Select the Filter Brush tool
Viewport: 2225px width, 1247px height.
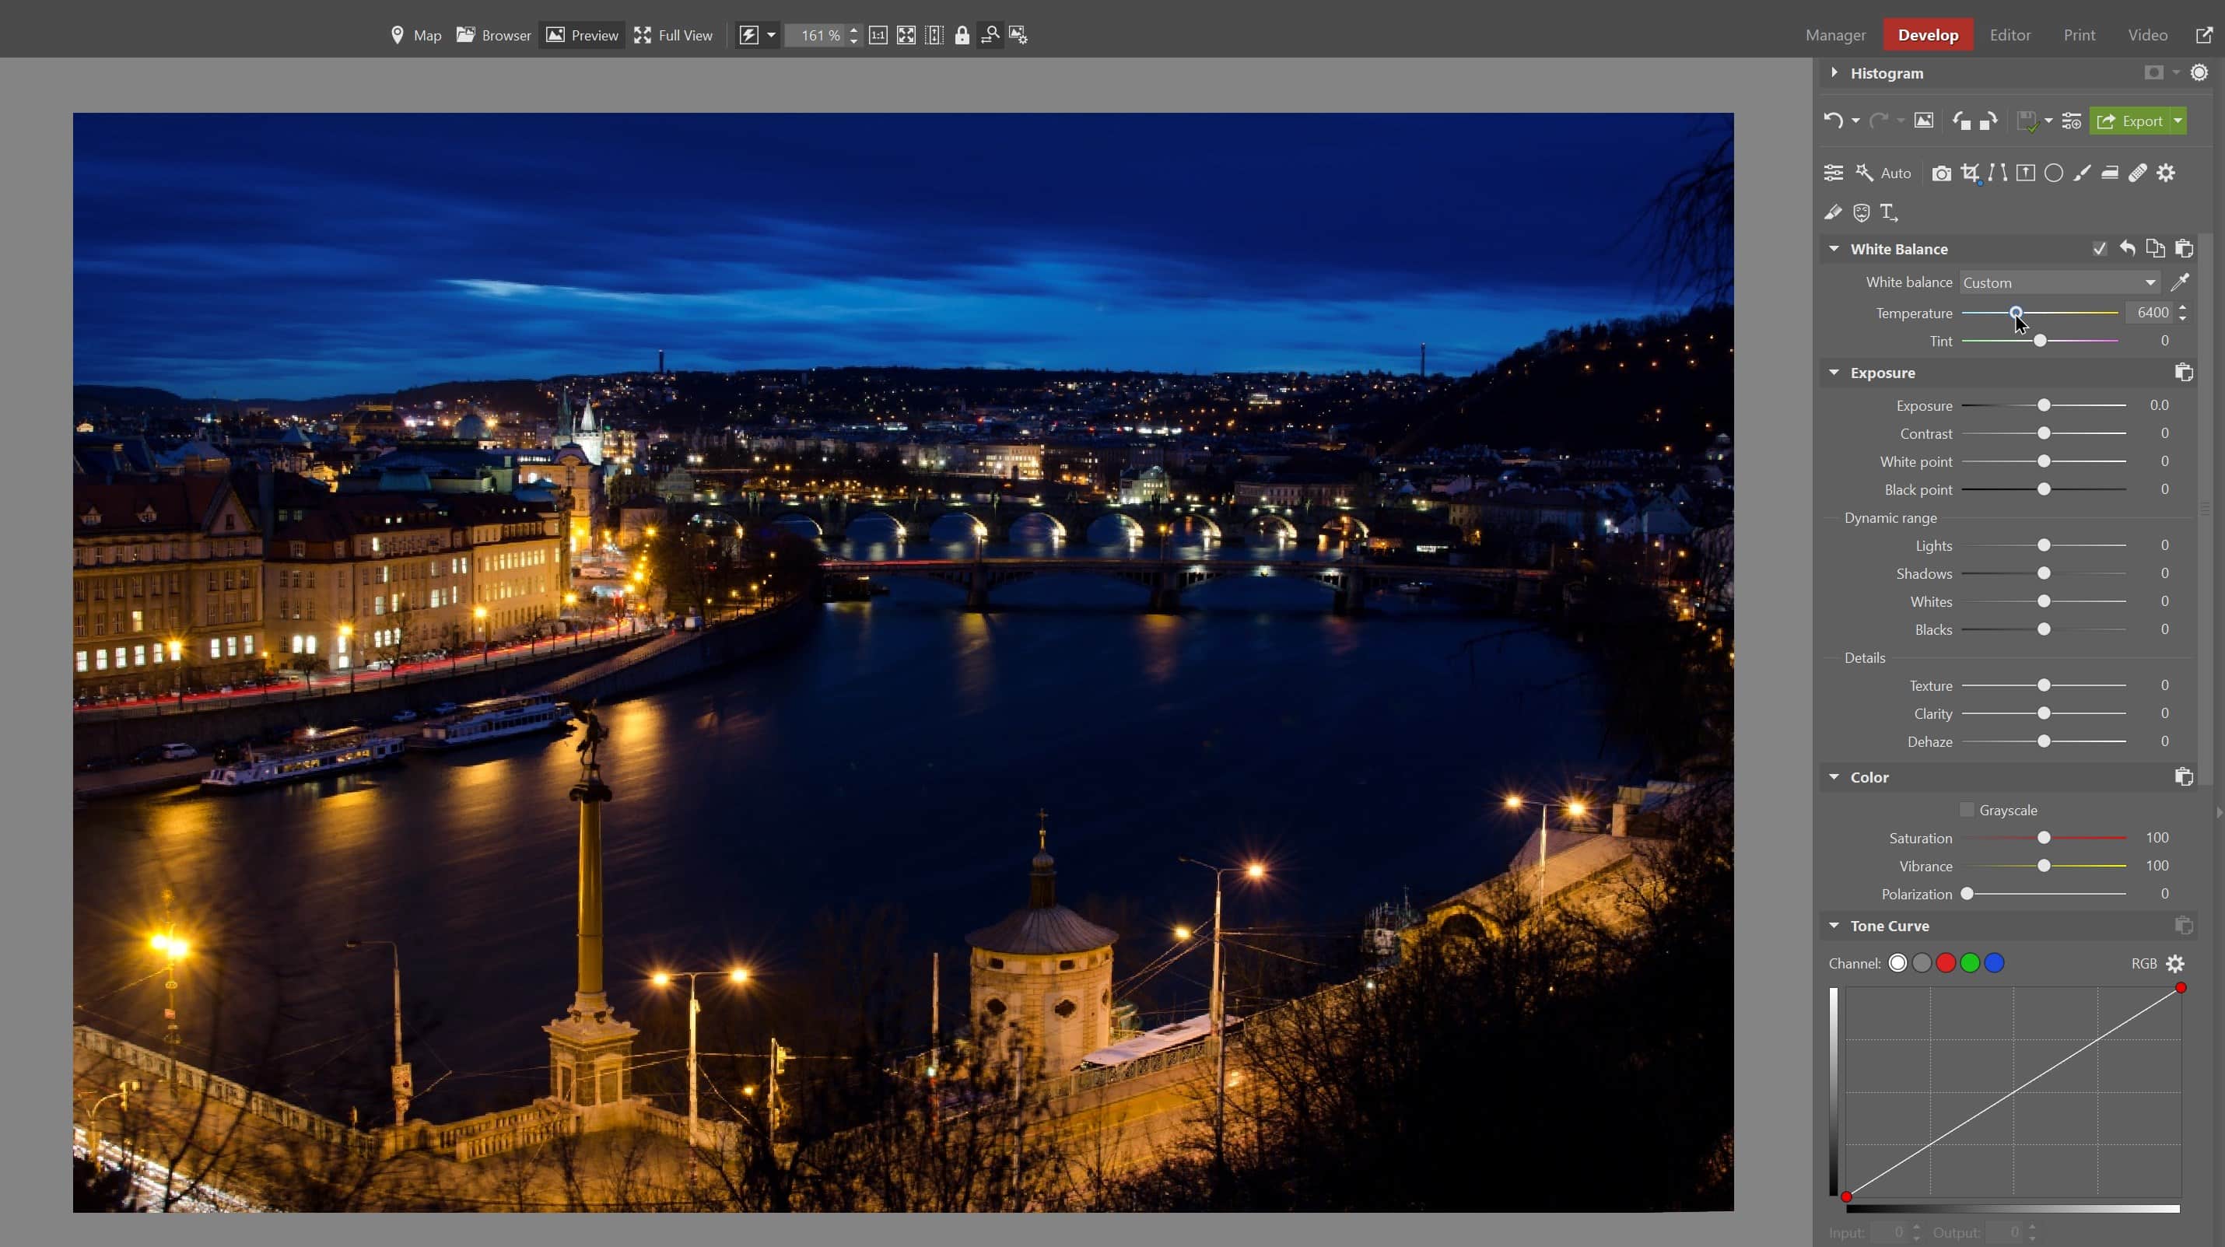2082,173
